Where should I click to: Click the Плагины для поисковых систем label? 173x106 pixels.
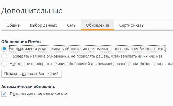[x=38, y=94]
